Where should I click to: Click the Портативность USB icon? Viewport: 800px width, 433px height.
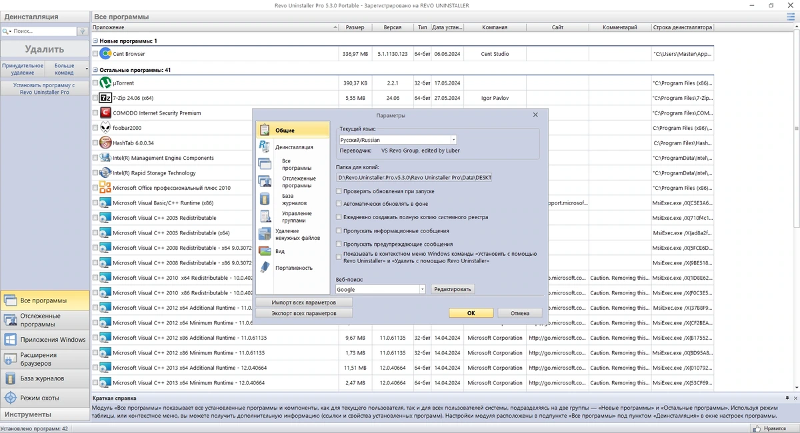coord(265,268)
